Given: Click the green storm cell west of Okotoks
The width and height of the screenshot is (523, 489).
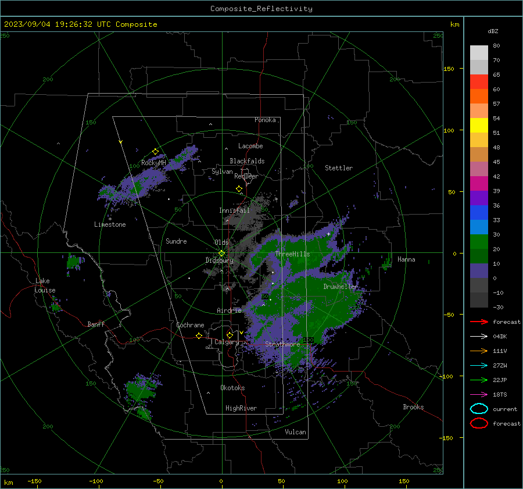Looking at the screenshot, I should pos(139,391).
